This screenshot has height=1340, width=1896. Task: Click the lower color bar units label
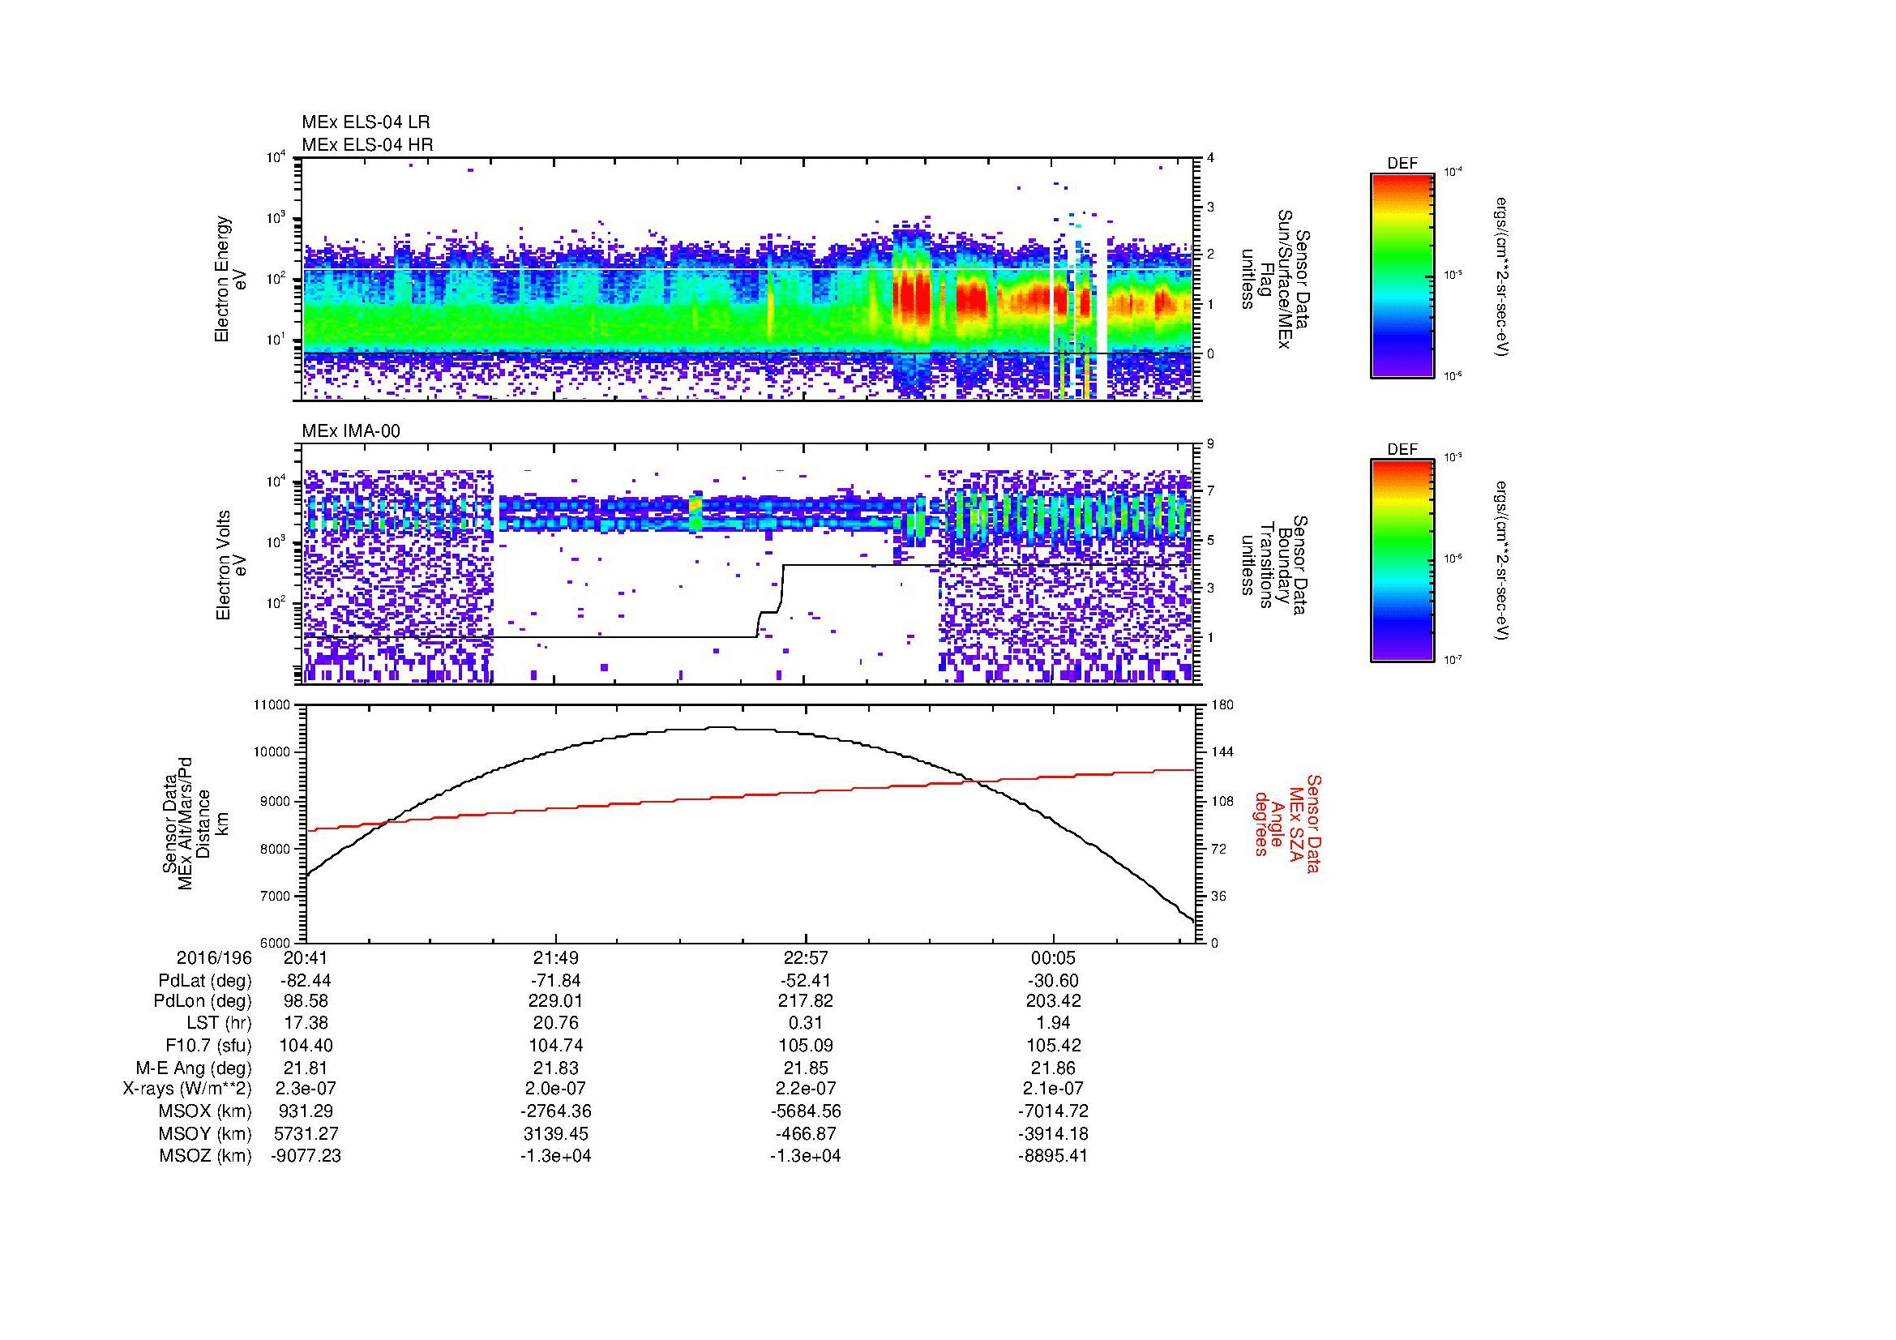pos(1503,562)
